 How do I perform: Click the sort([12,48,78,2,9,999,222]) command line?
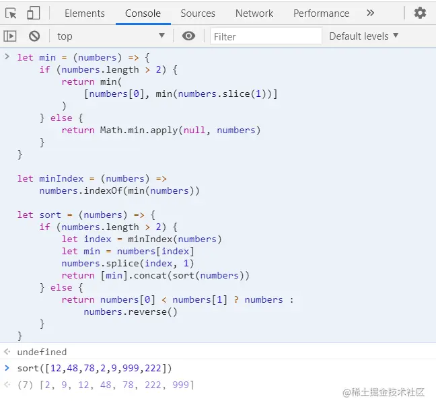95,368
